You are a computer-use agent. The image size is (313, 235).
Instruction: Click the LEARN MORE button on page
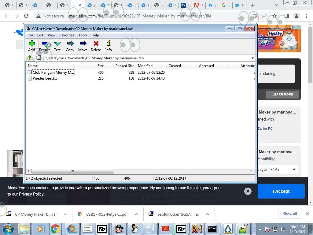point(283,94)
